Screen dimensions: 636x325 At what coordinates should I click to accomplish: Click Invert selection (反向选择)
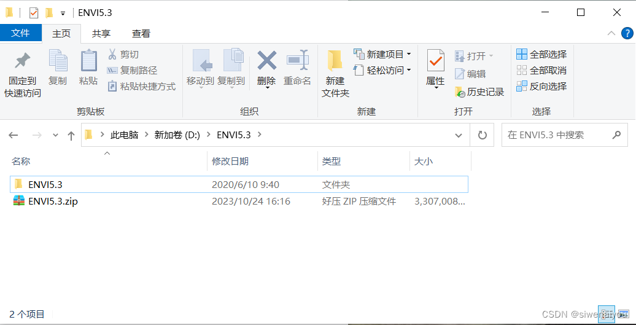pyautogui.click(x=541, y=86)
